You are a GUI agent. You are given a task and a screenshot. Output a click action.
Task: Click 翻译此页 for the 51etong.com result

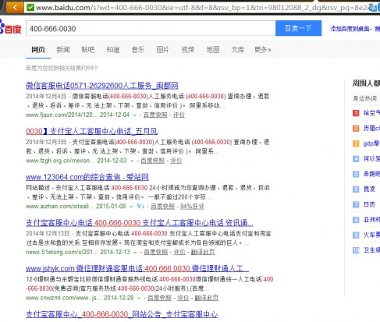click(203, 252)
